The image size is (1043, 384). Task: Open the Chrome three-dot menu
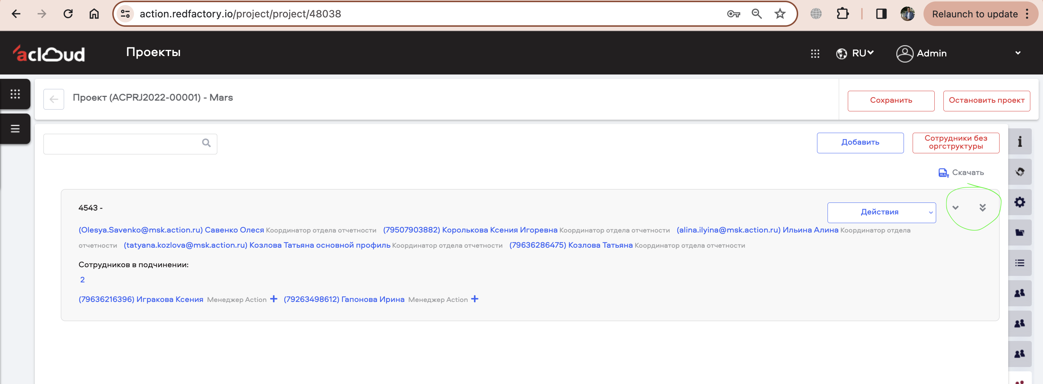1027,14
